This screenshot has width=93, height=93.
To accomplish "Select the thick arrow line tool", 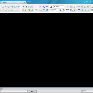I will pos(19,10).
